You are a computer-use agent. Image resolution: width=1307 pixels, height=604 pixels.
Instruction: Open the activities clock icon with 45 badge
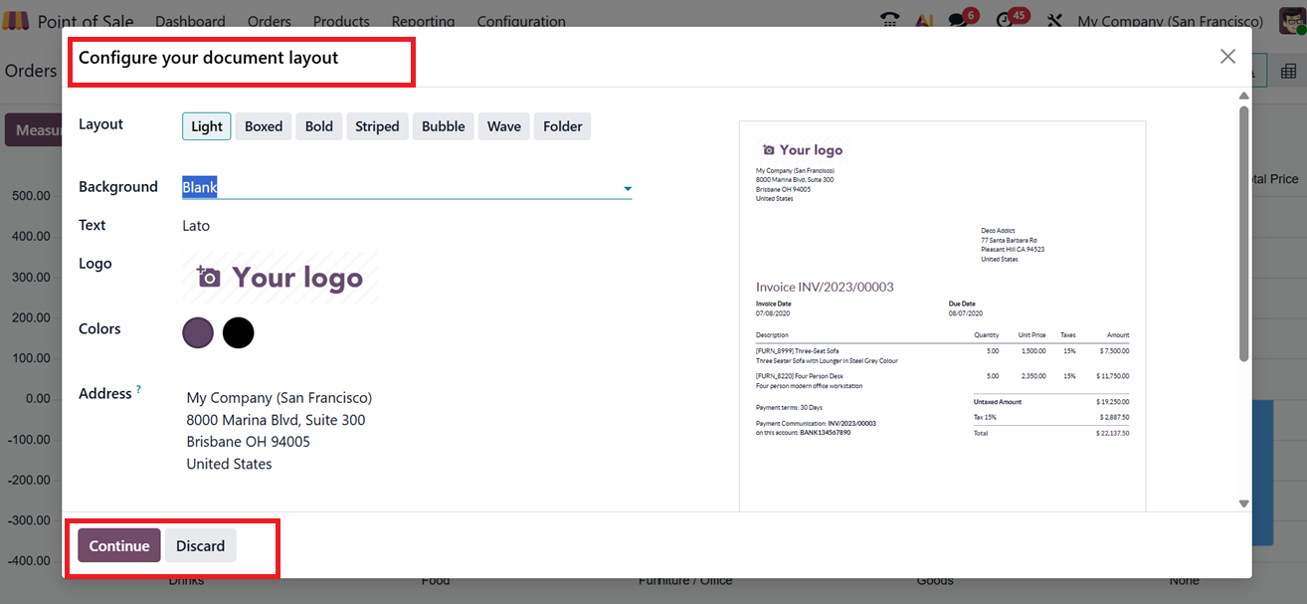point(1005,21)
